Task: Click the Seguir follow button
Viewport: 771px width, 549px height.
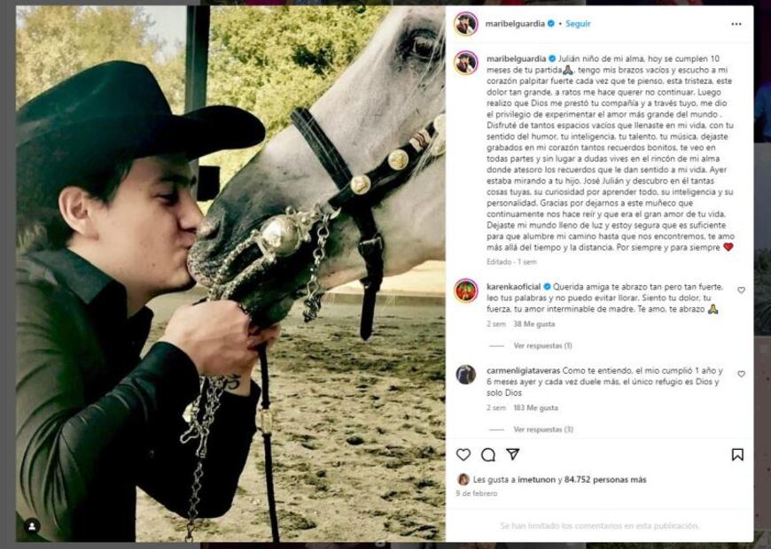Action: (578, 24)
